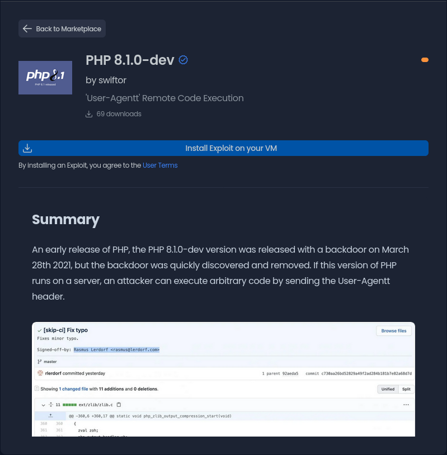The image size is (447, 455).
Task: Click the green check icon beside Fix typo
Action: [40, 330]
